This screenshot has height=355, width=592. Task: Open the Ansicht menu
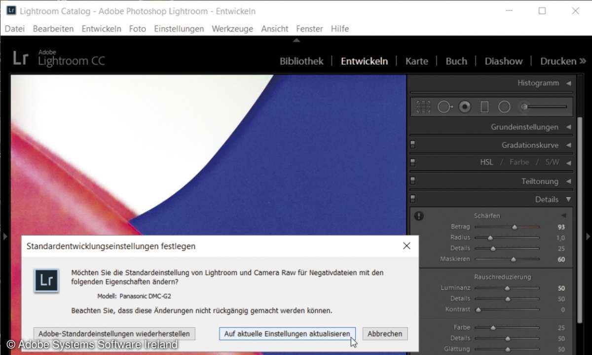[275, 29]
